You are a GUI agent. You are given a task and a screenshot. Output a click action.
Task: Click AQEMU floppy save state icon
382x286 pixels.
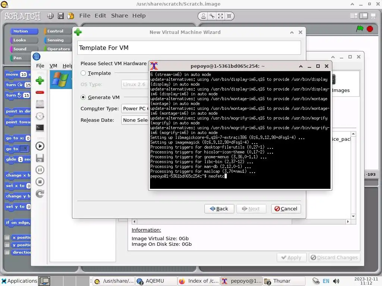(40, 158)
